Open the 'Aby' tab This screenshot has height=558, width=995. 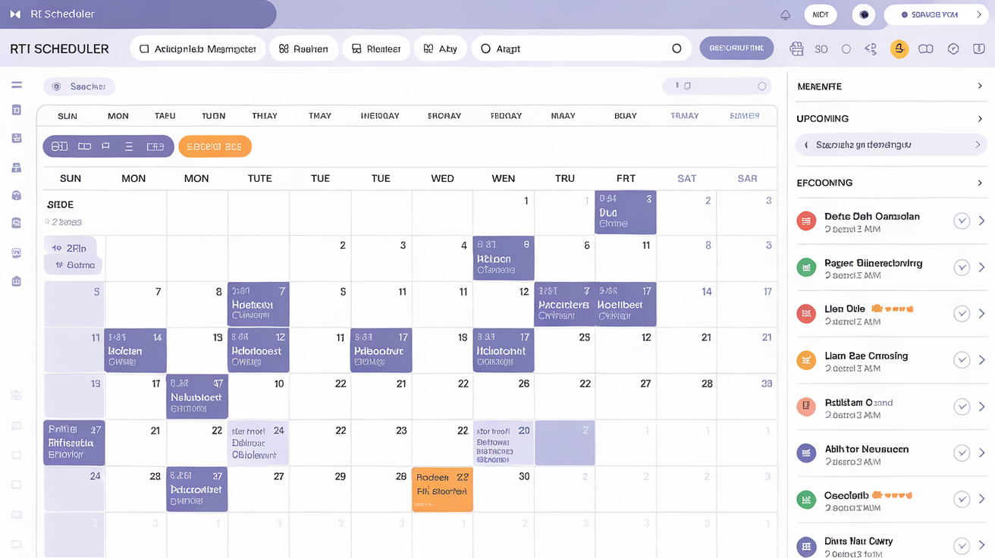coord(441,49)
